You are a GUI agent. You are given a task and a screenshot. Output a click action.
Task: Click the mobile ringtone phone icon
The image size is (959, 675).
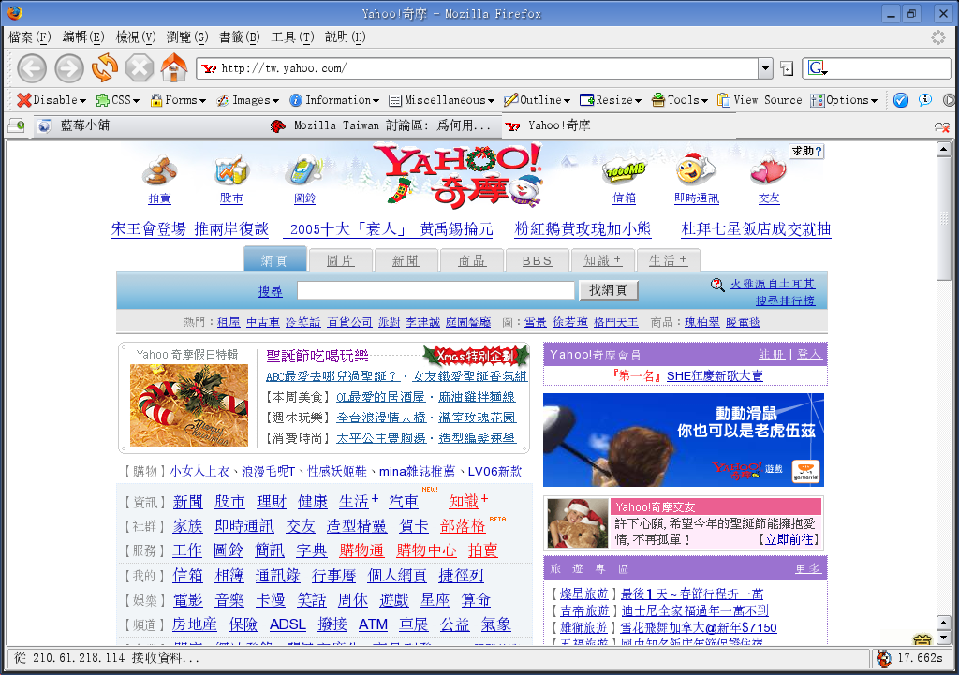click(x=304, y=170)
